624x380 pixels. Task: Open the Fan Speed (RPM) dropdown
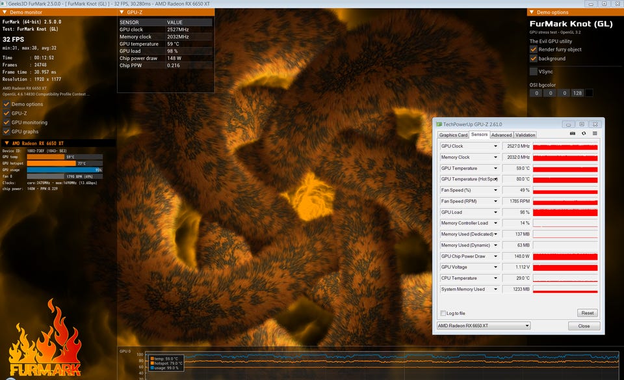[495, 201]
